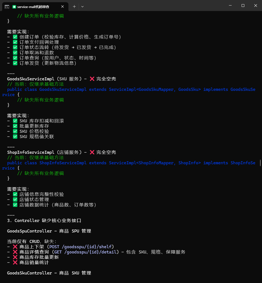
Task: Click the green checkmark beside 创建订单
Action: pyautogui.click(x=15, y=37)
